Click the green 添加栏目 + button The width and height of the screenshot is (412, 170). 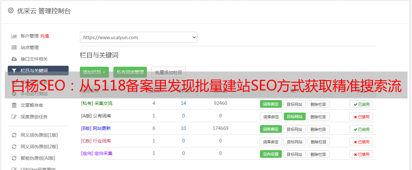point(94,72)
